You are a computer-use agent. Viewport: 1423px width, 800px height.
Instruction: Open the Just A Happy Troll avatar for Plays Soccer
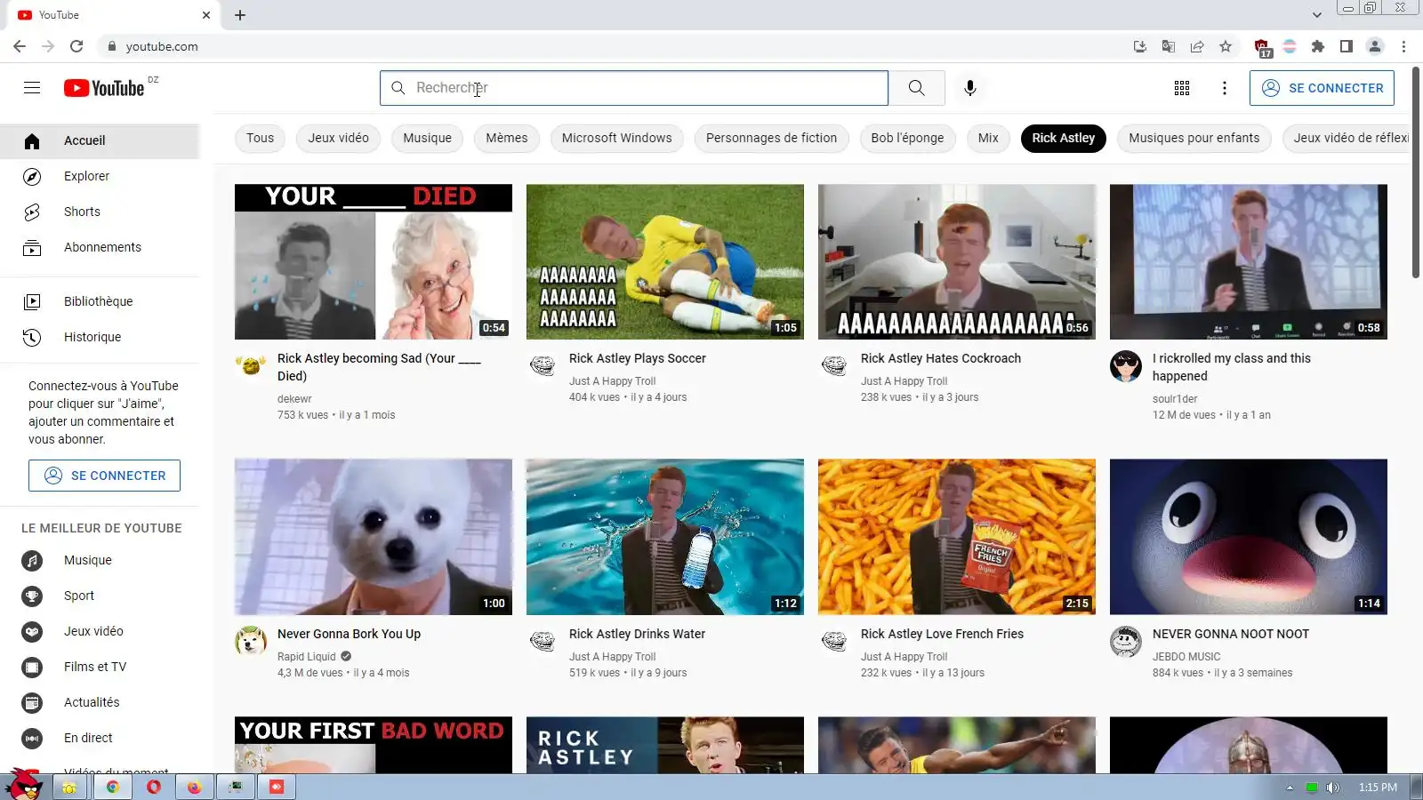point(543,365)
